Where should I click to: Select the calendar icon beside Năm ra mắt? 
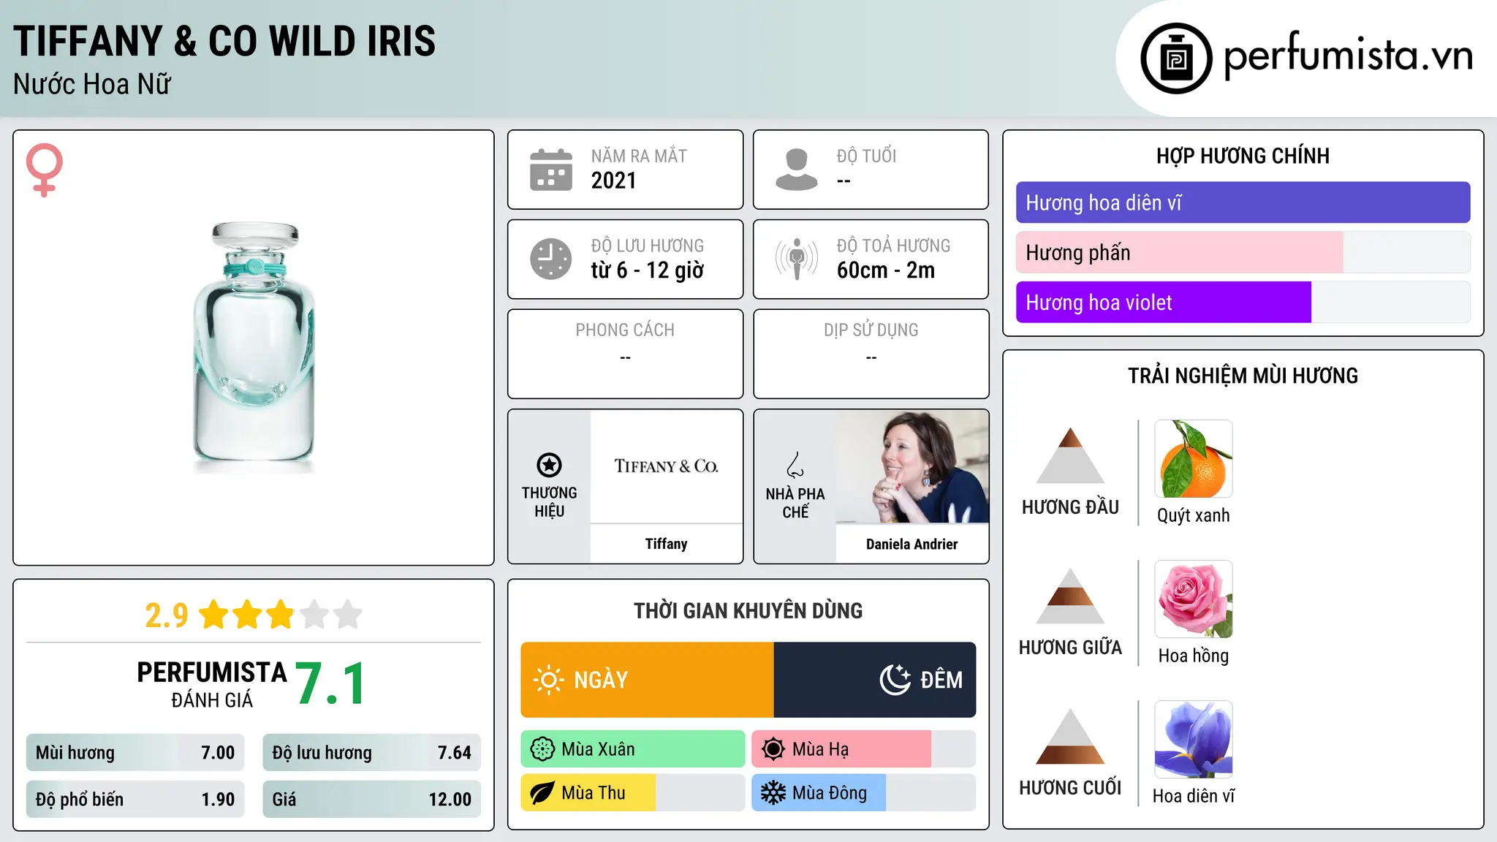pos(551,170)
